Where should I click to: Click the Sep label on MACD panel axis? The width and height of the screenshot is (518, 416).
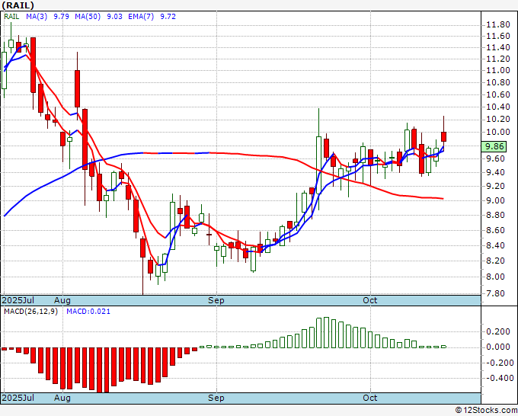point(216,398)
